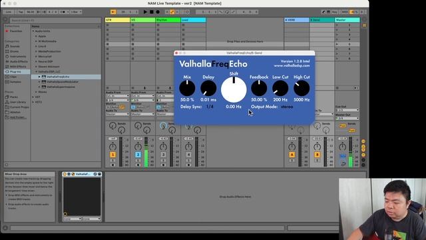Collapse the Audio Units folder
Viewport: 426px width, 240px height.
click(33, 31)
